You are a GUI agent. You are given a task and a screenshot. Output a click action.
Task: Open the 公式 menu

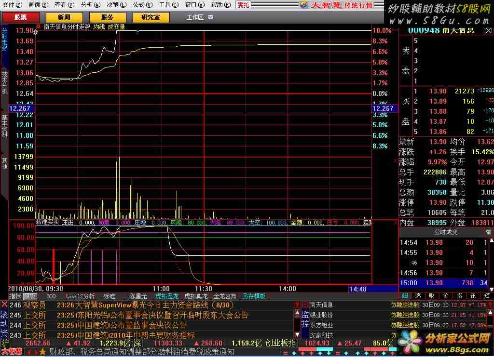coord(143,4)
